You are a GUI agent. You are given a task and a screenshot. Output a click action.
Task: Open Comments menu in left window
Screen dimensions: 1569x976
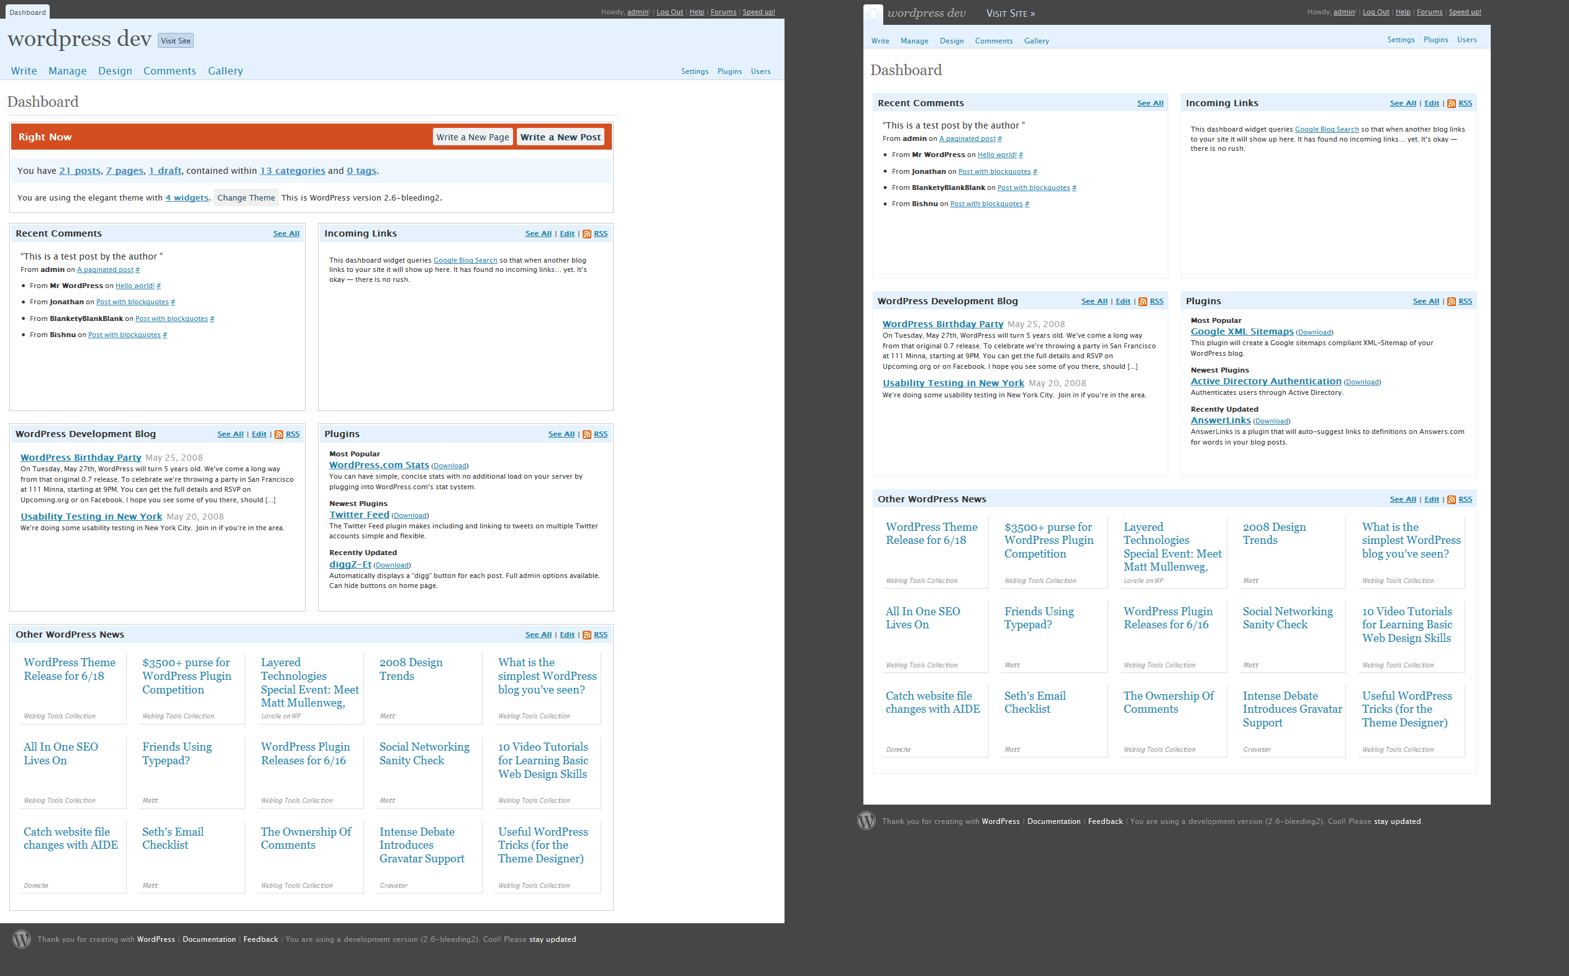[x=170, y=71]
